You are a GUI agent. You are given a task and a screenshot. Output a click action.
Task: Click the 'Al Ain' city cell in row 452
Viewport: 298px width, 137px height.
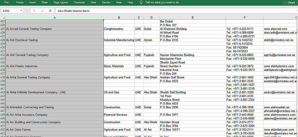tap(151, 130)
